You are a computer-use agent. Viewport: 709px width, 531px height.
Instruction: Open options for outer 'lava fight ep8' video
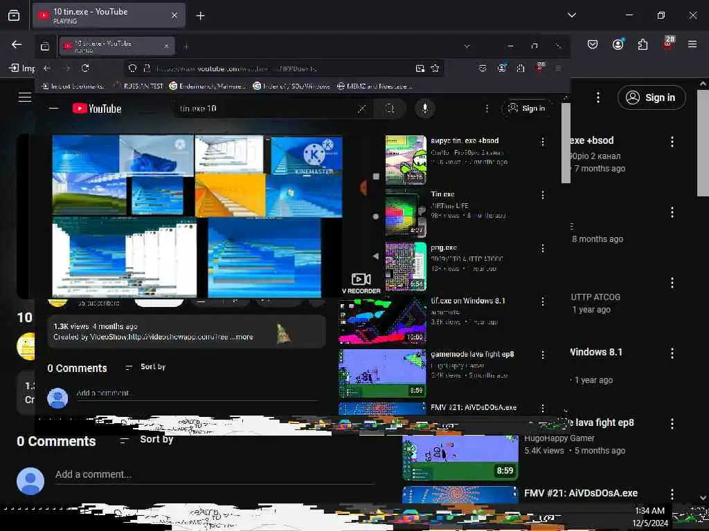672,424
